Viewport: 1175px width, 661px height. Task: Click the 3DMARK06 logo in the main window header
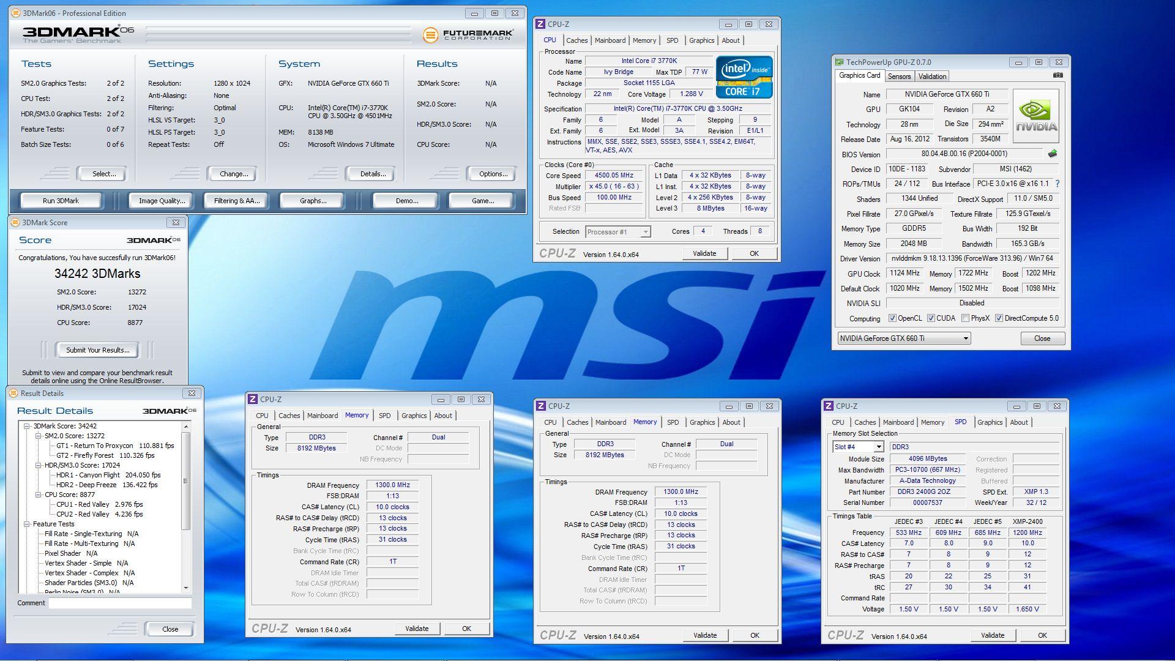point(78,33)
